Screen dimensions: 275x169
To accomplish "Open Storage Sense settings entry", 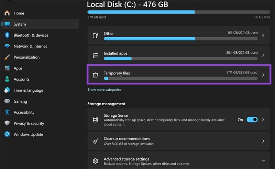I will 179,120.
